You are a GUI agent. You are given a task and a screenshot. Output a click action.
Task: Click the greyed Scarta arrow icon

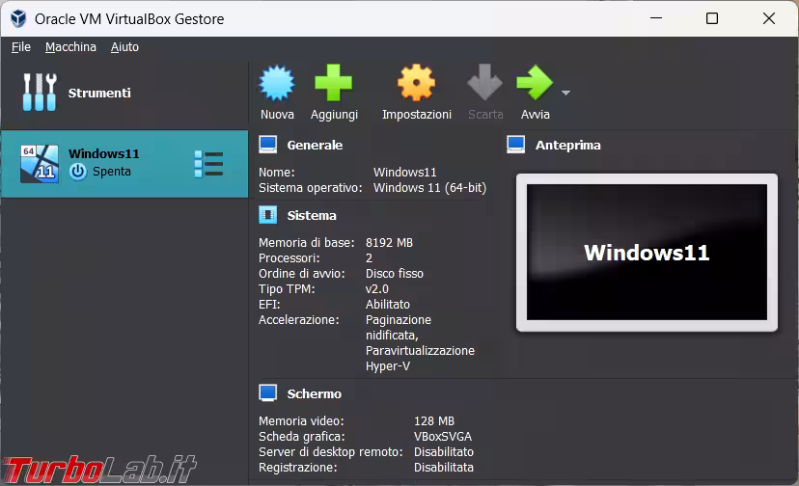485,84
